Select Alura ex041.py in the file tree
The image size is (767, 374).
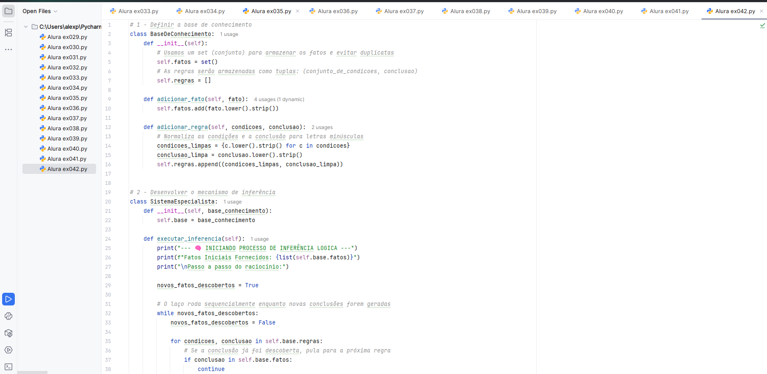(x=63, y=159)
